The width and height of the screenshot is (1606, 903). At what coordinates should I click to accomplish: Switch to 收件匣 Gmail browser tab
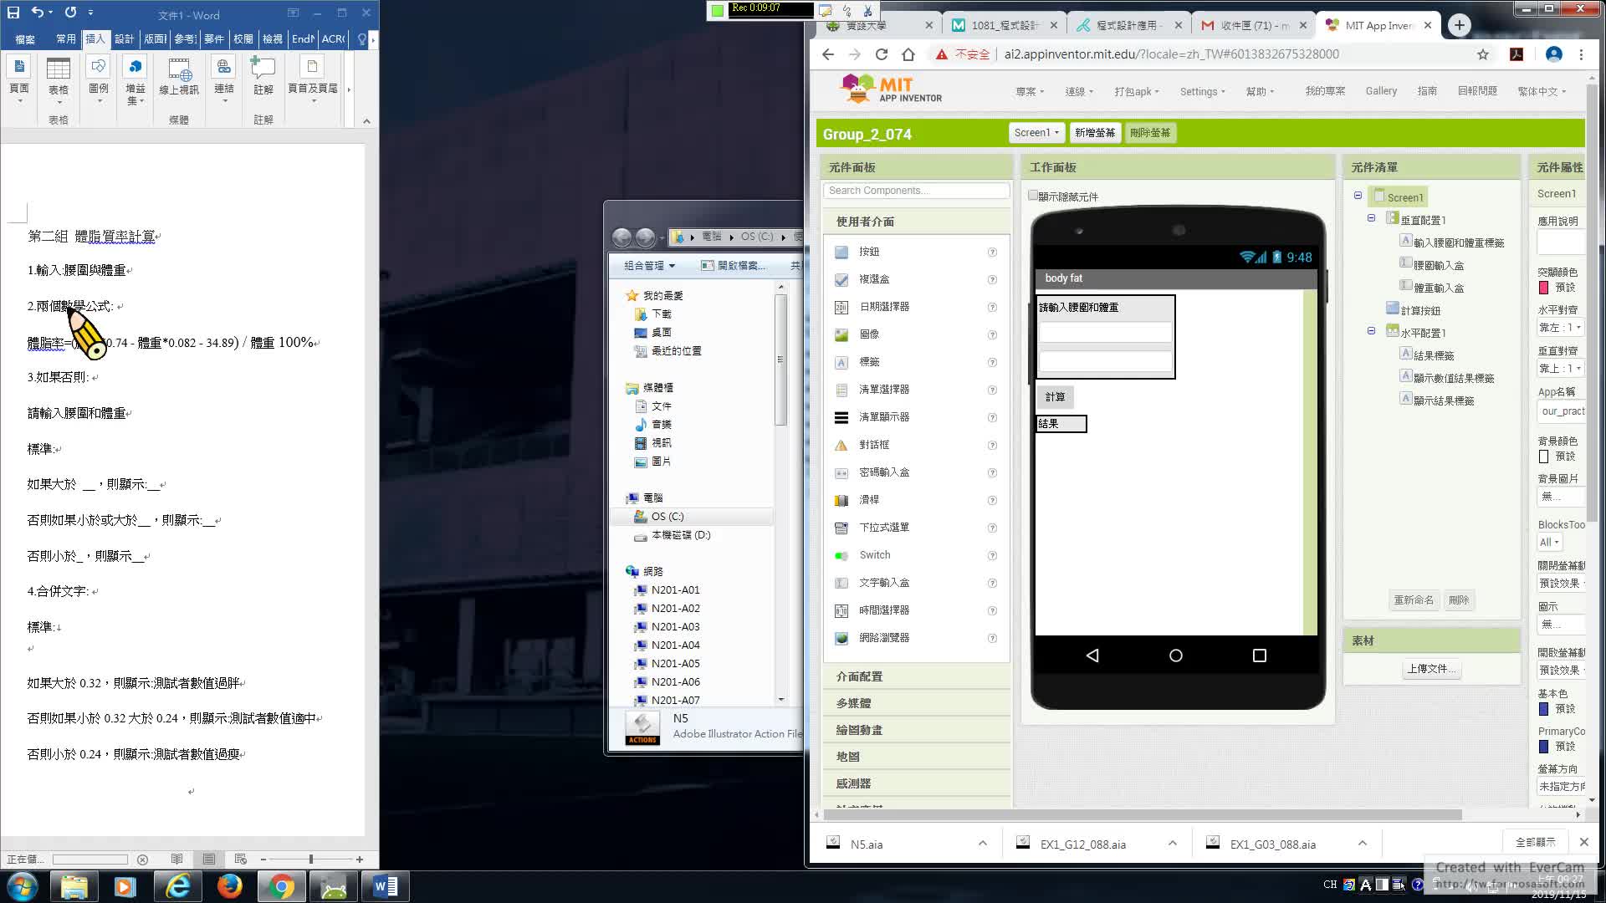(x=1252, y=25)
